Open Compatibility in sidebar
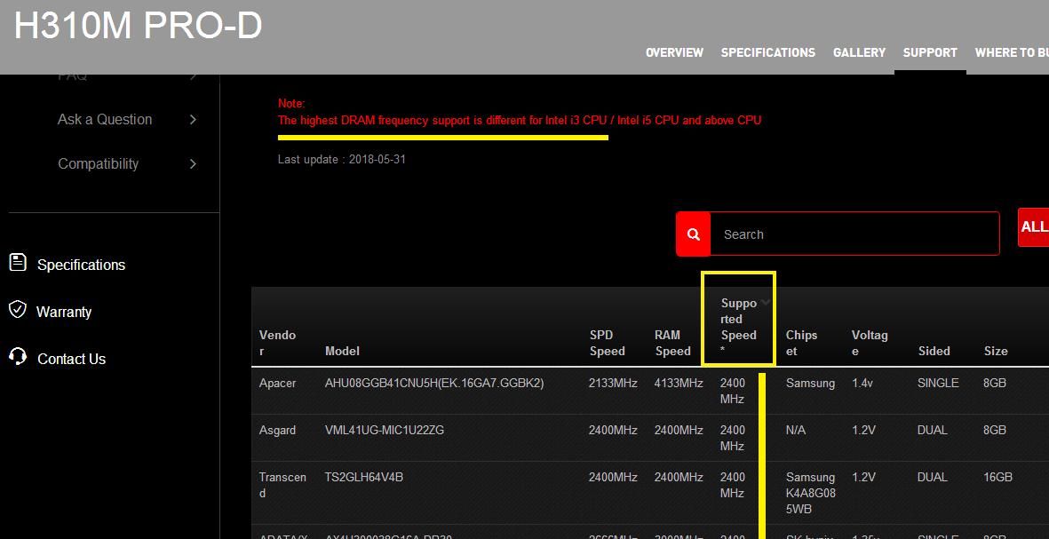 pyautogui.click(x=99, y=164)
